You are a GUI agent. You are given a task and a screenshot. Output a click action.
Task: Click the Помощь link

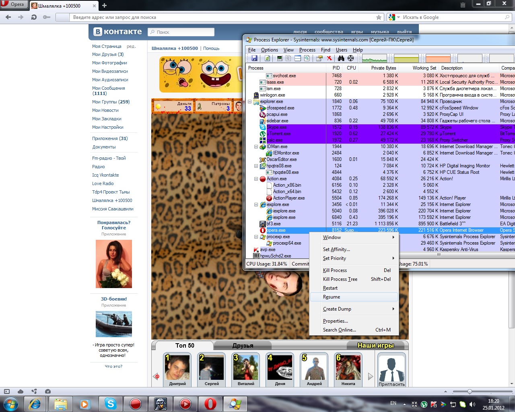tap(211, 48)
